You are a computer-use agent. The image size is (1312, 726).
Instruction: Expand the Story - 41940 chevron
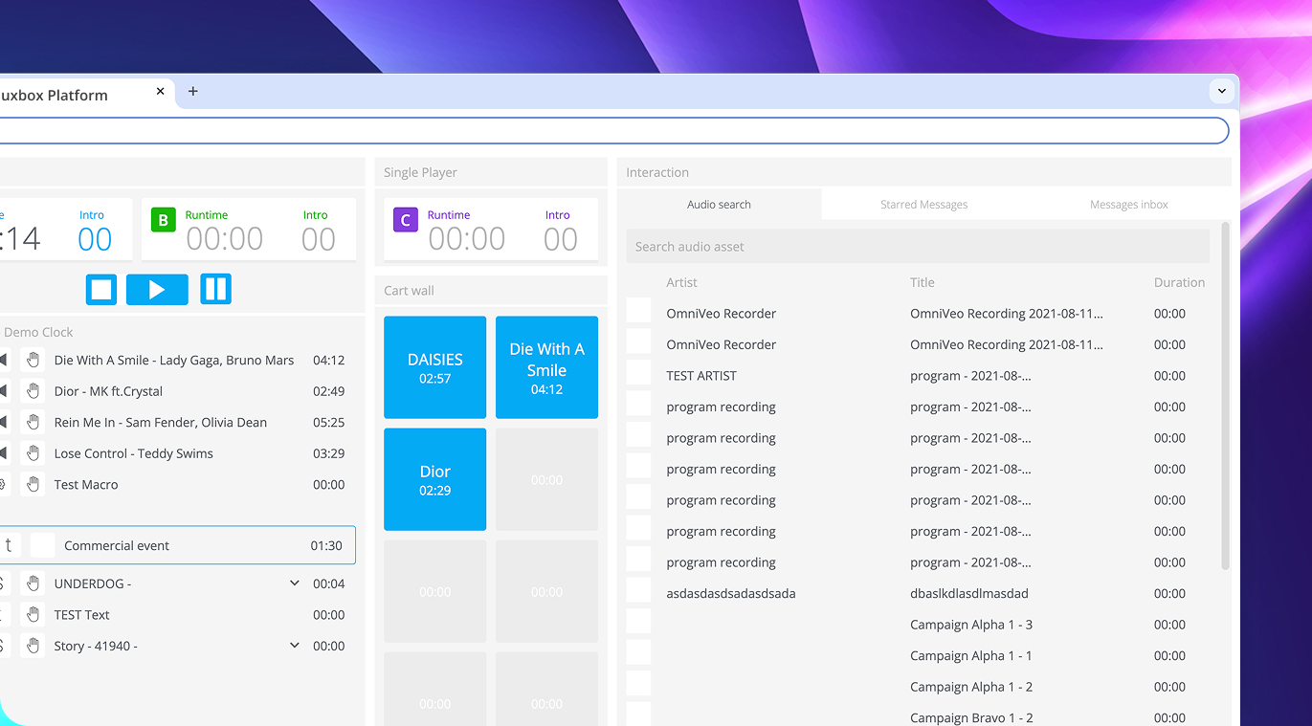click(x=295, y=646)
